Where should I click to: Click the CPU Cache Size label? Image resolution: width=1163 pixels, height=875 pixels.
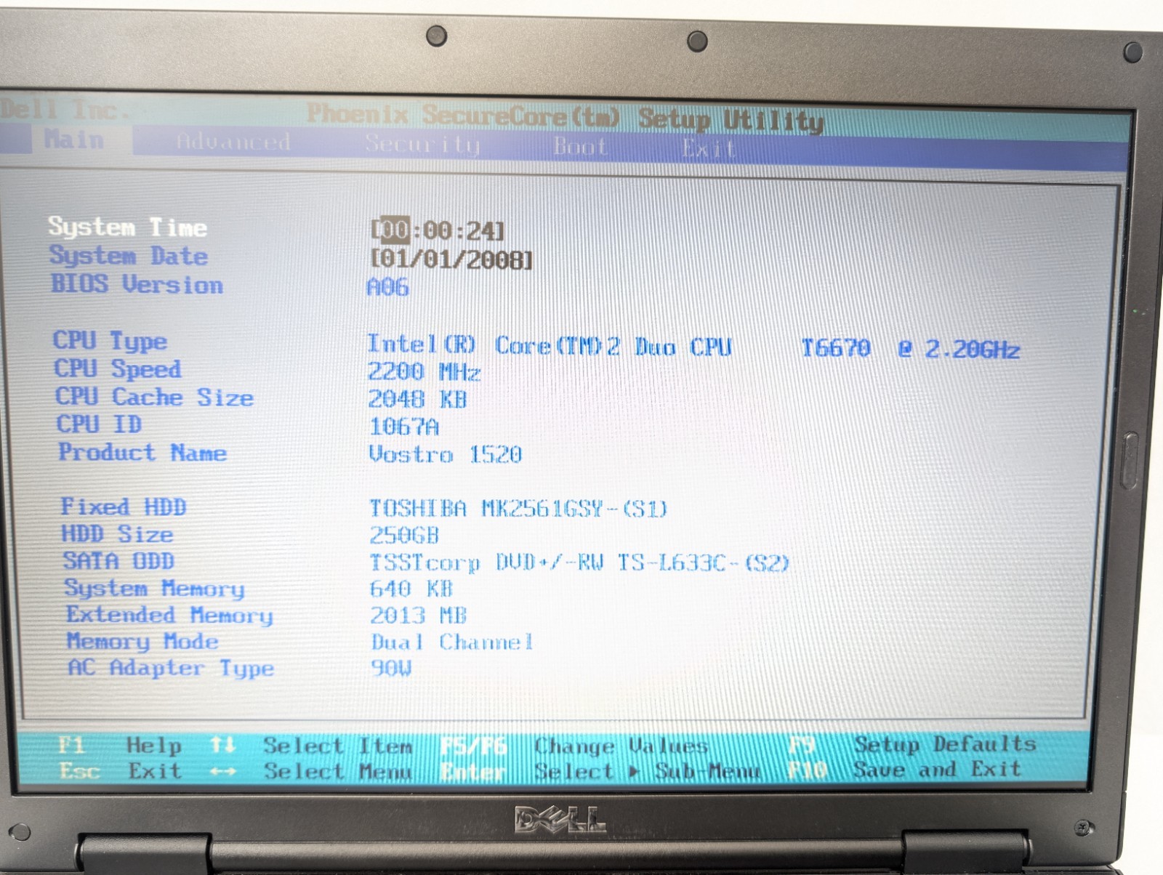pyautogui.click(x=154, y=397)
